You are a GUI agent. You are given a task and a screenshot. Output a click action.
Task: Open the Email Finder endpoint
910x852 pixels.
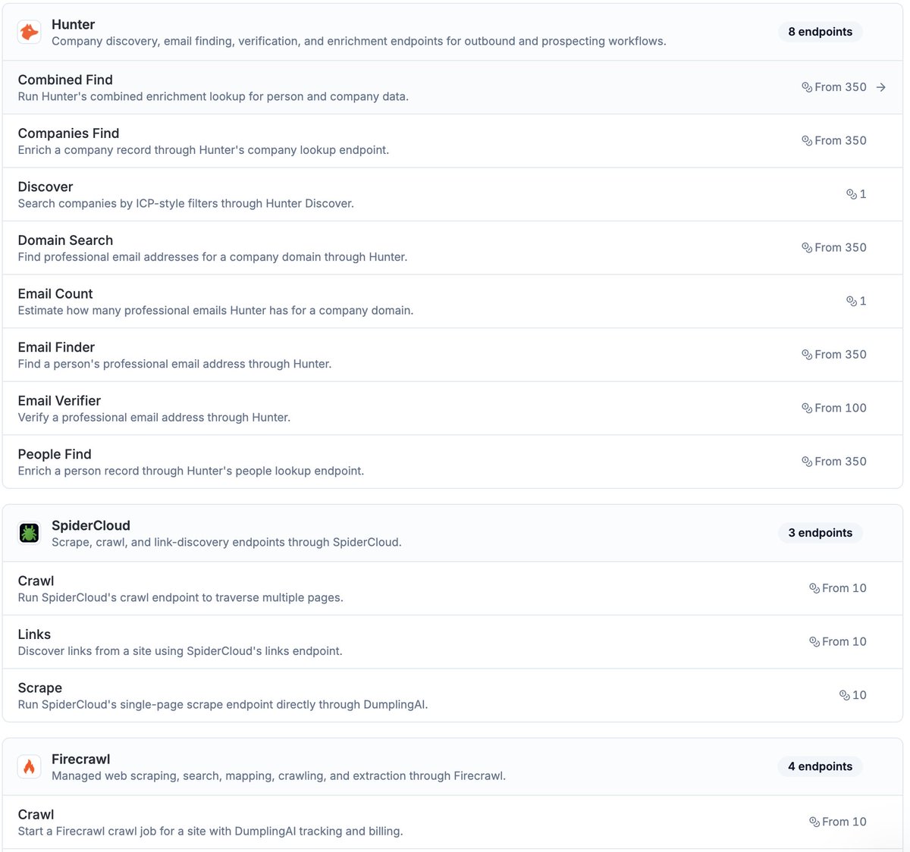(x=453, y=355)
